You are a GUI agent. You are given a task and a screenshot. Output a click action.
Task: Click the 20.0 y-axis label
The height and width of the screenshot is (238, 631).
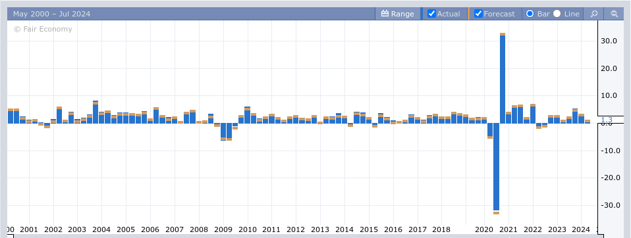pyautogui.click(x=609, y=68)
